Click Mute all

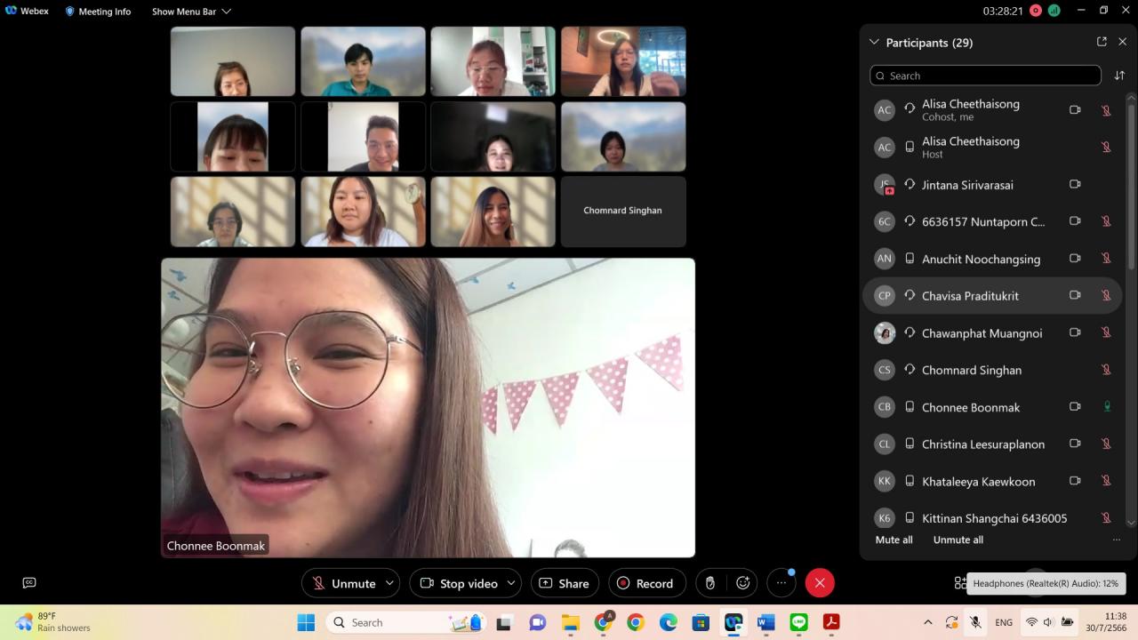click(x=894, y=540)
